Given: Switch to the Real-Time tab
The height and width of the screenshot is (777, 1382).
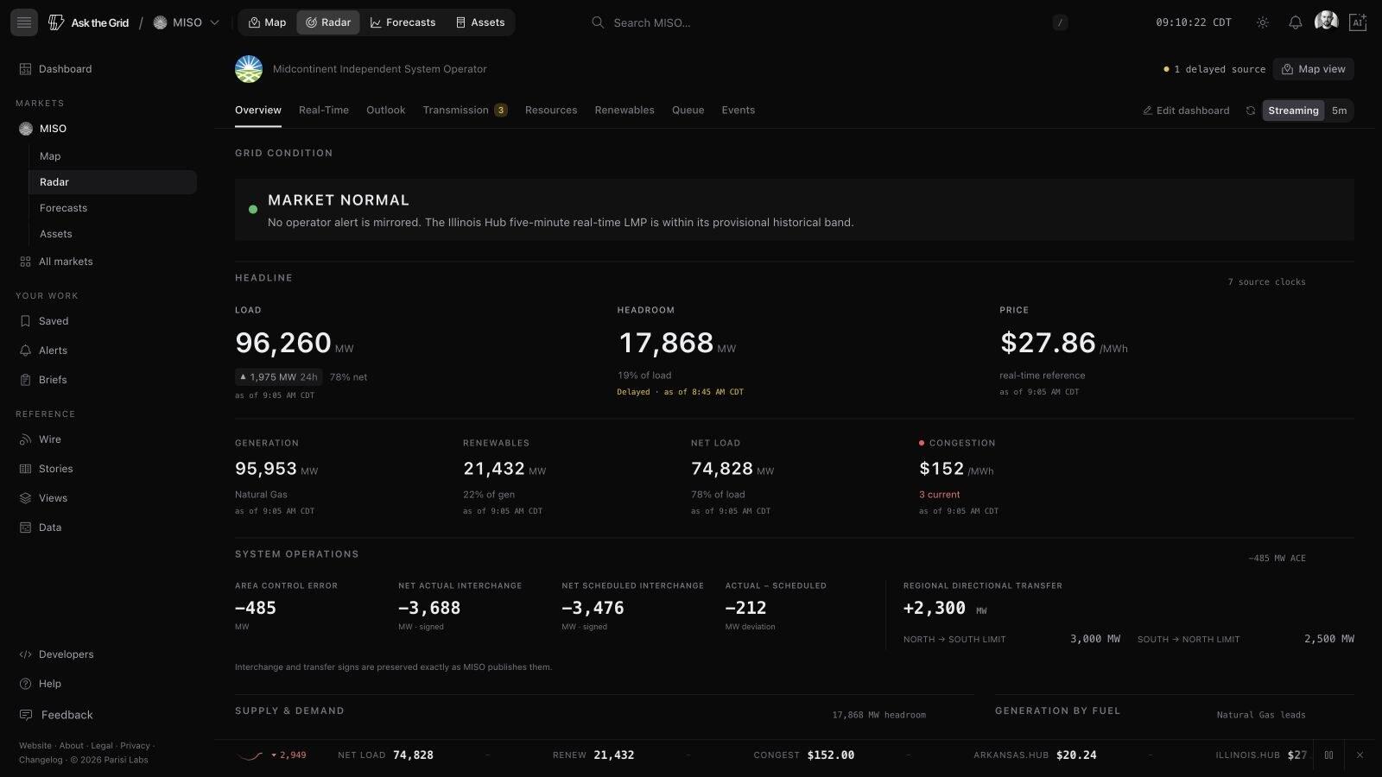Looking at the screenshot, I should point(324,111).
